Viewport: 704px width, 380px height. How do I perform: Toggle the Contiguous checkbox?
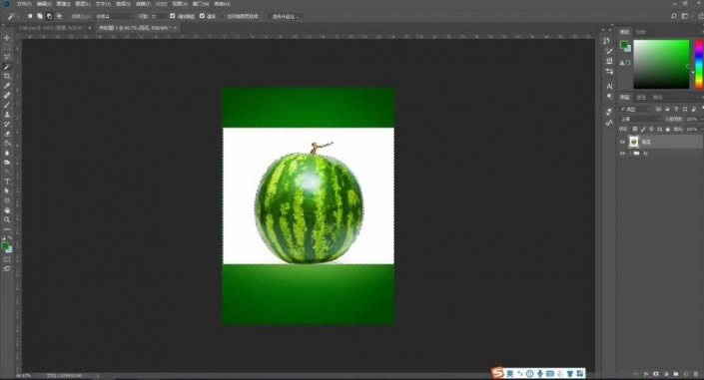pos(202,16)
